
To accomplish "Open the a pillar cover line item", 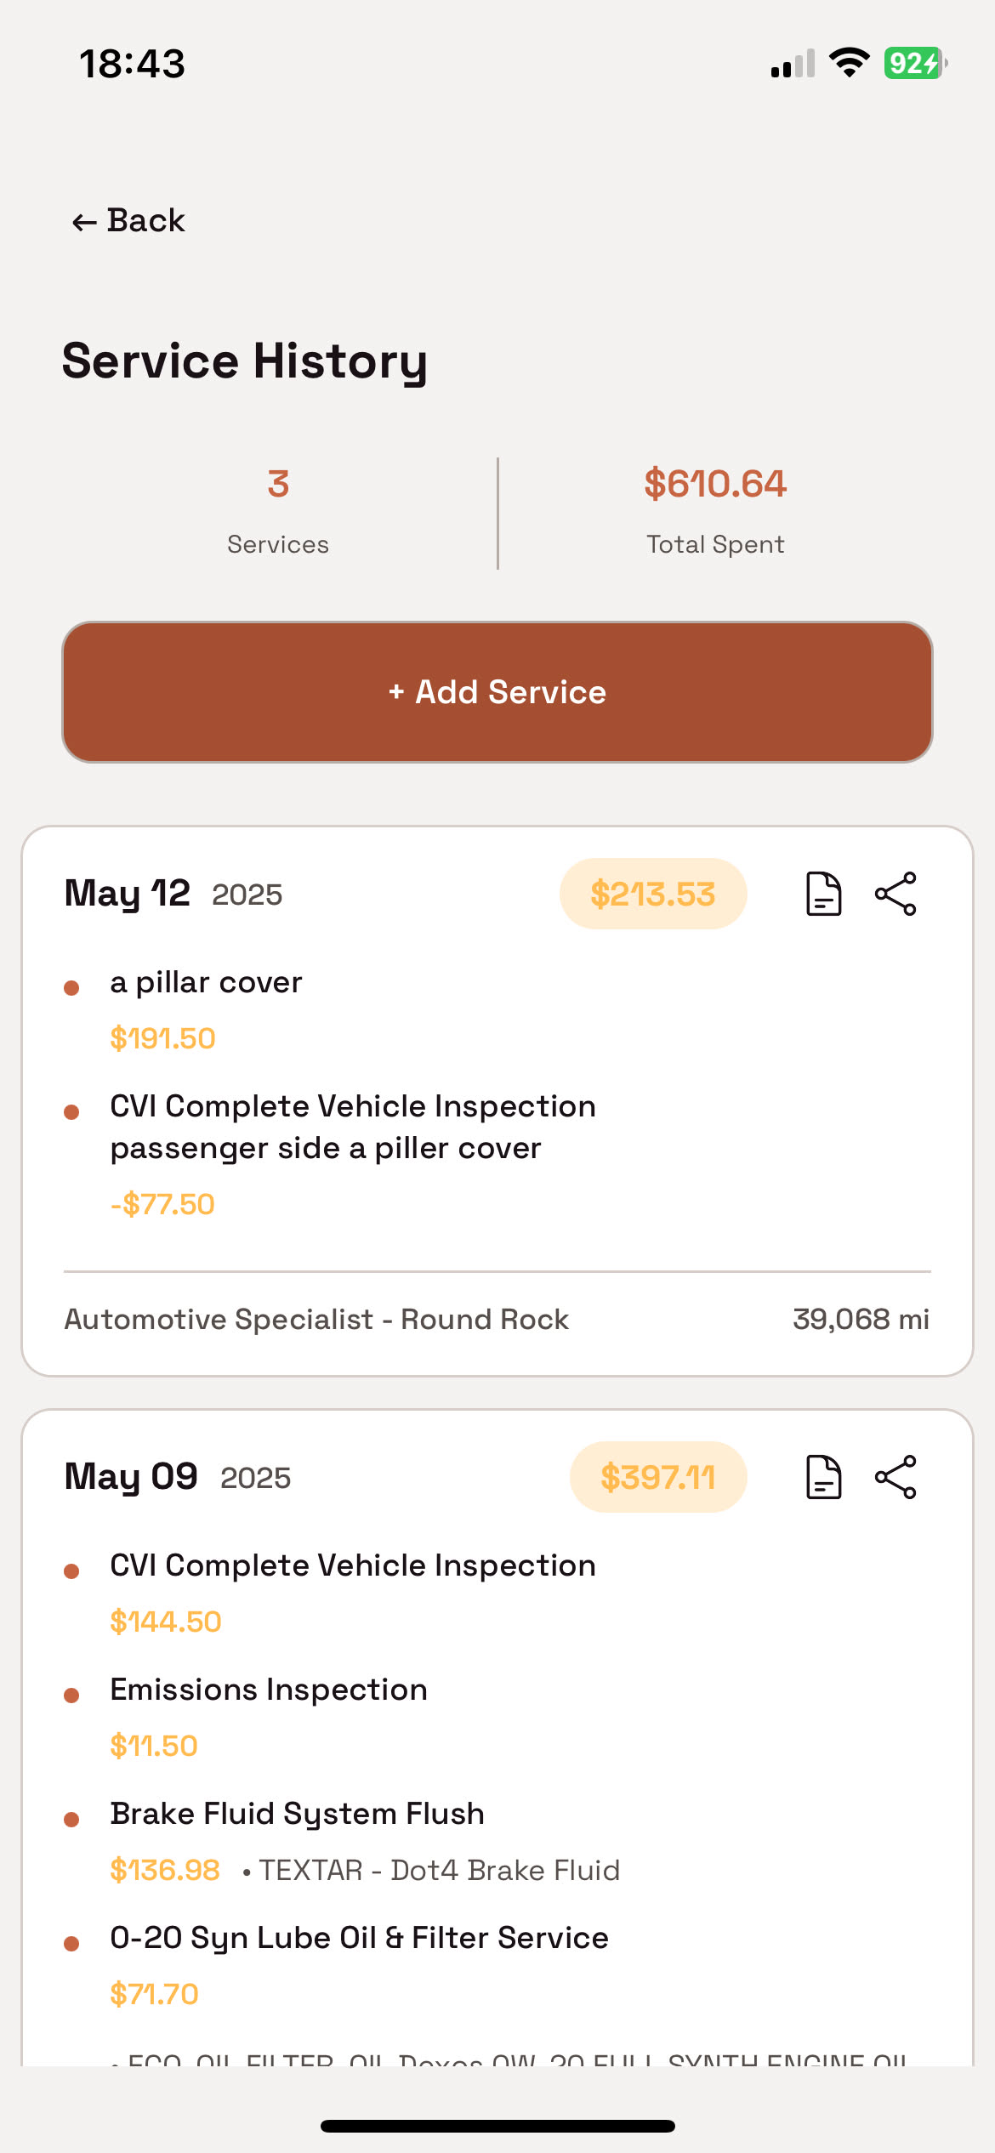I will pos(206,983).
